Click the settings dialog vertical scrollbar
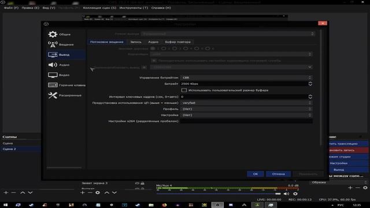The width and height of the screenshot is (370, 208). pos(321,87)
